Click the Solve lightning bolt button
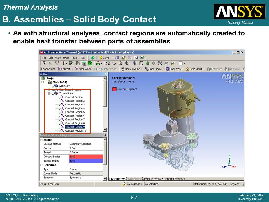 104,58
